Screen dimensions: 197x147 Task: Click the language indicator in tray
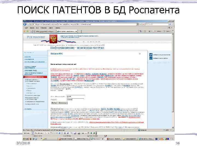tap(157, 139)
